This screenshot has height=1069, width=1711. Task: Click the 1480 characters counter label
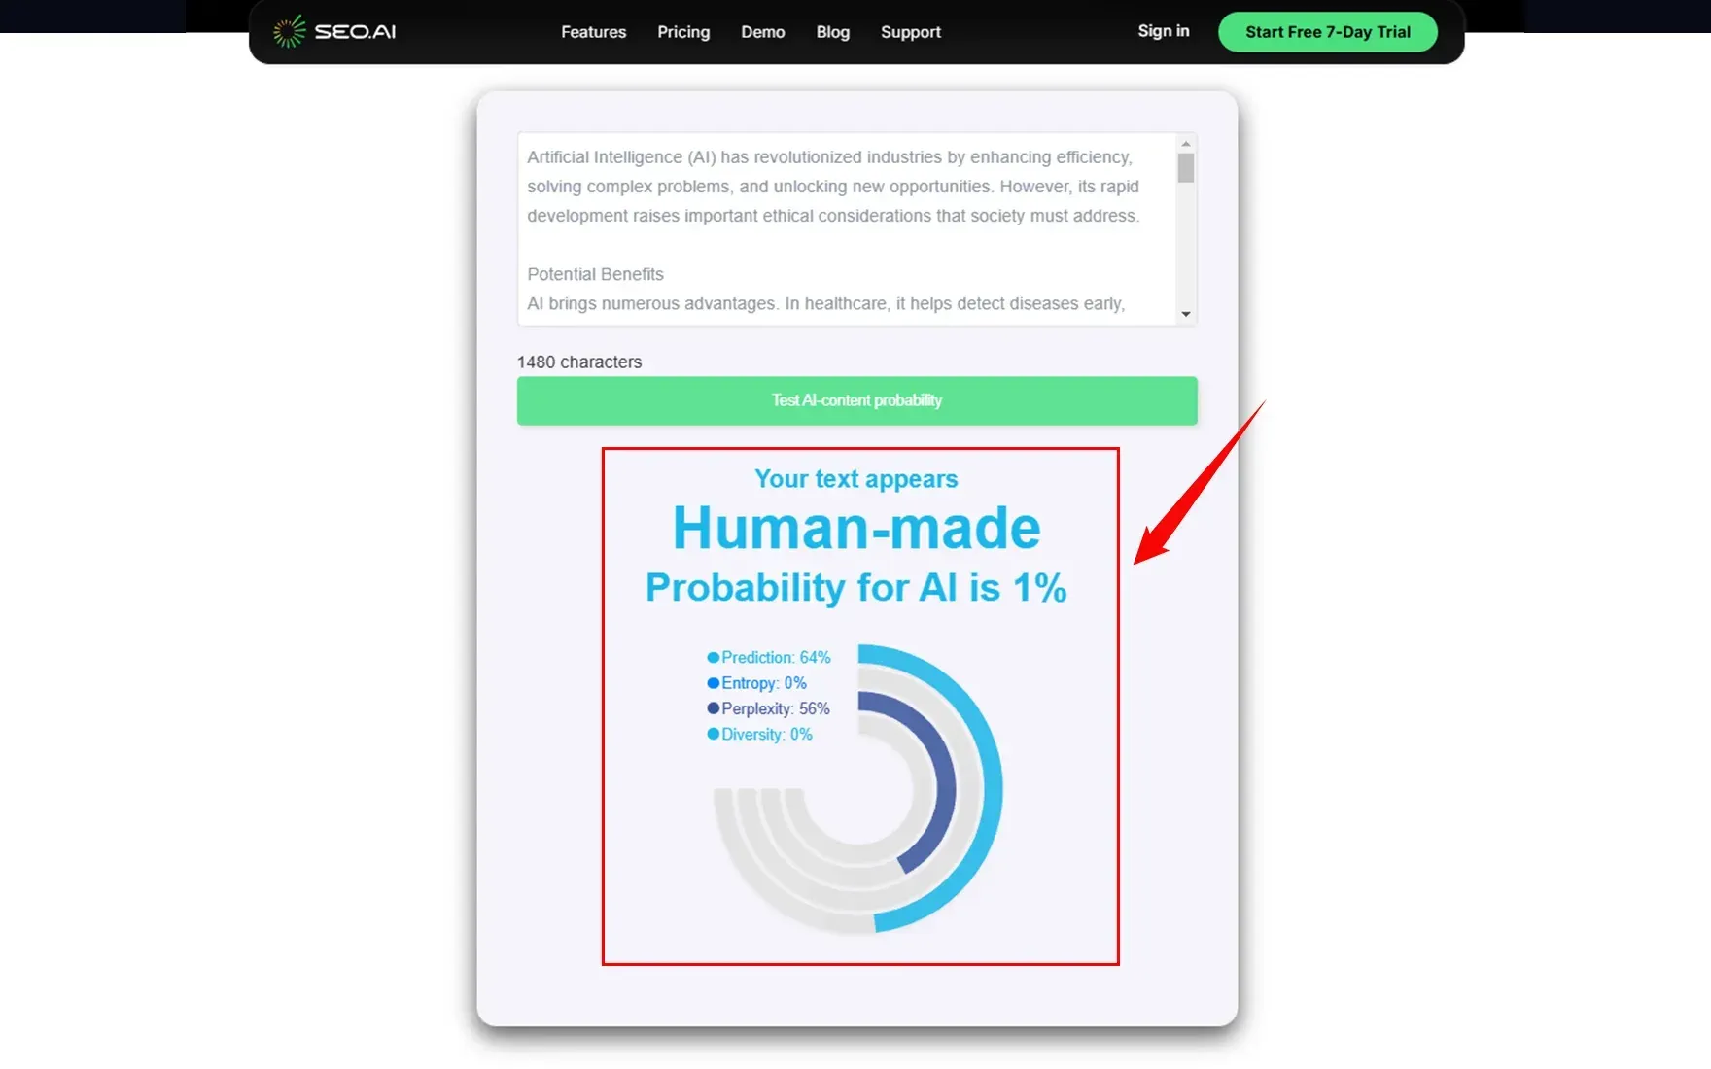578,361
